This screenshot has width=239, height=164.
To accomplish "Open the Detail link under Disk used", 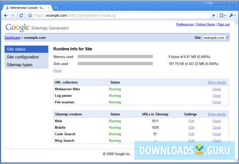I will (57, 71).
